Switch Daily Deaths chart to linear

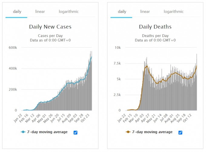145,12
